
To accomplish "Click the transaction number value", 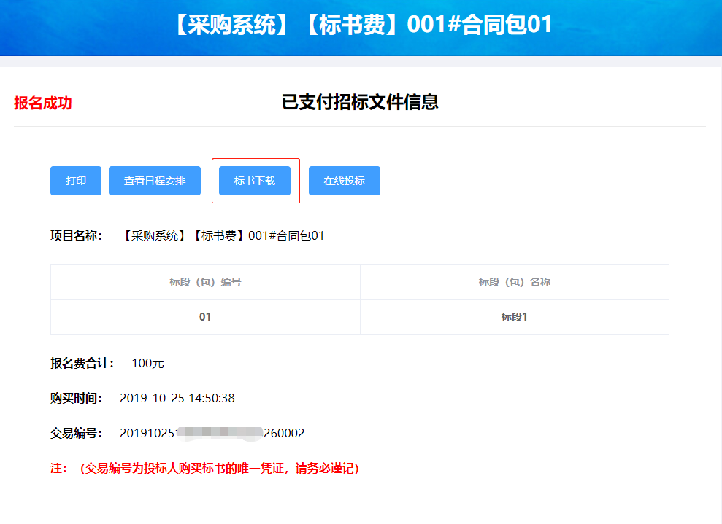I will click(x=212, y=433).
